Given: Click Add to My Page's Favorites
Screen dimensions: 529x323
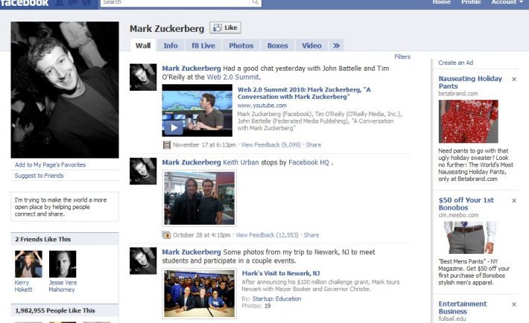Looking at the screenshot, I should (x=50, y=165).
